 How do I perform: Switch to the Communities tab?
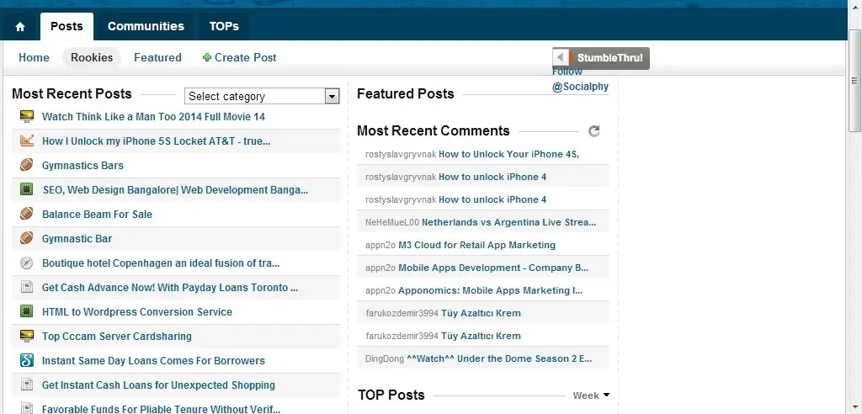click(146, 26)
